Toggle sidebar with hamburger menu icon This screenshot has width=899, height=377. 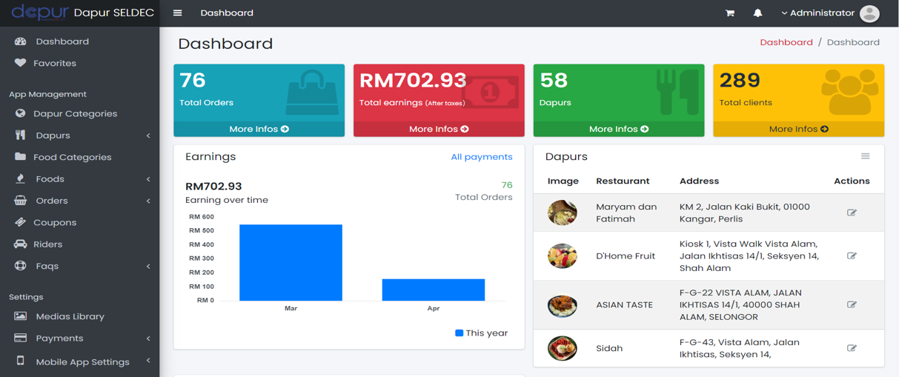pyautogui.click(x=177, y=13)
